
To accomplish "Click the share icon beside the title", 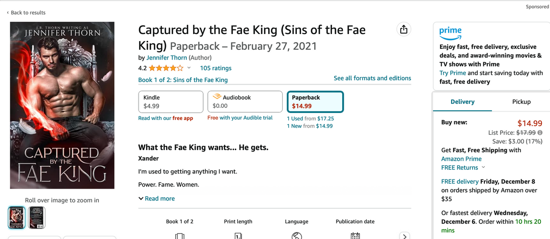I will tap(404, 29).
